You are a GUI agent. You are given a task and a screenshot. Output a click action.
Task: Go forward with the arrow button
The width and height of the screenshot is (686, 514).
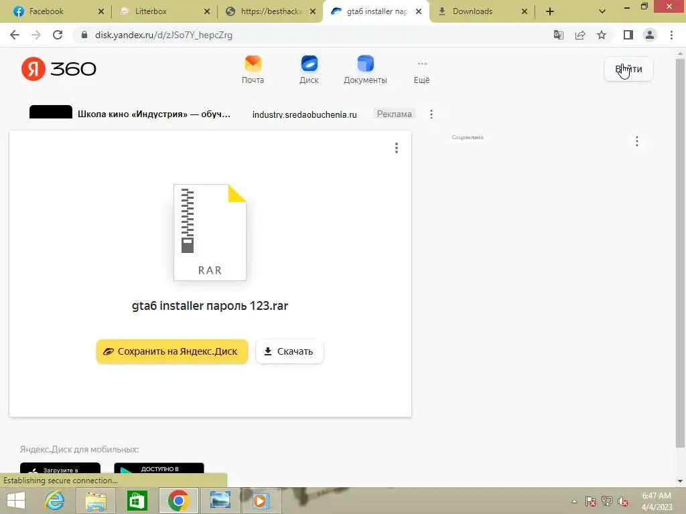pyautogui.click(x=36, y=35)
